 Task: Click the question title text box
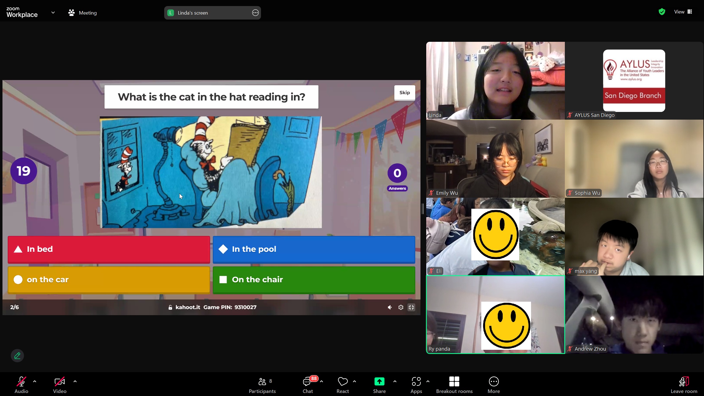coord(211,97)
